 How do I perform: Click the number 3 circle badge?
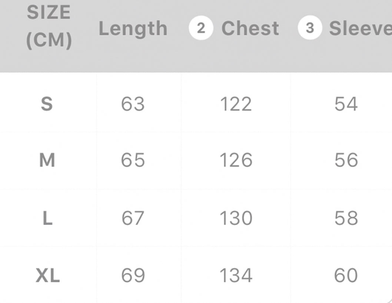coord(310,29)
